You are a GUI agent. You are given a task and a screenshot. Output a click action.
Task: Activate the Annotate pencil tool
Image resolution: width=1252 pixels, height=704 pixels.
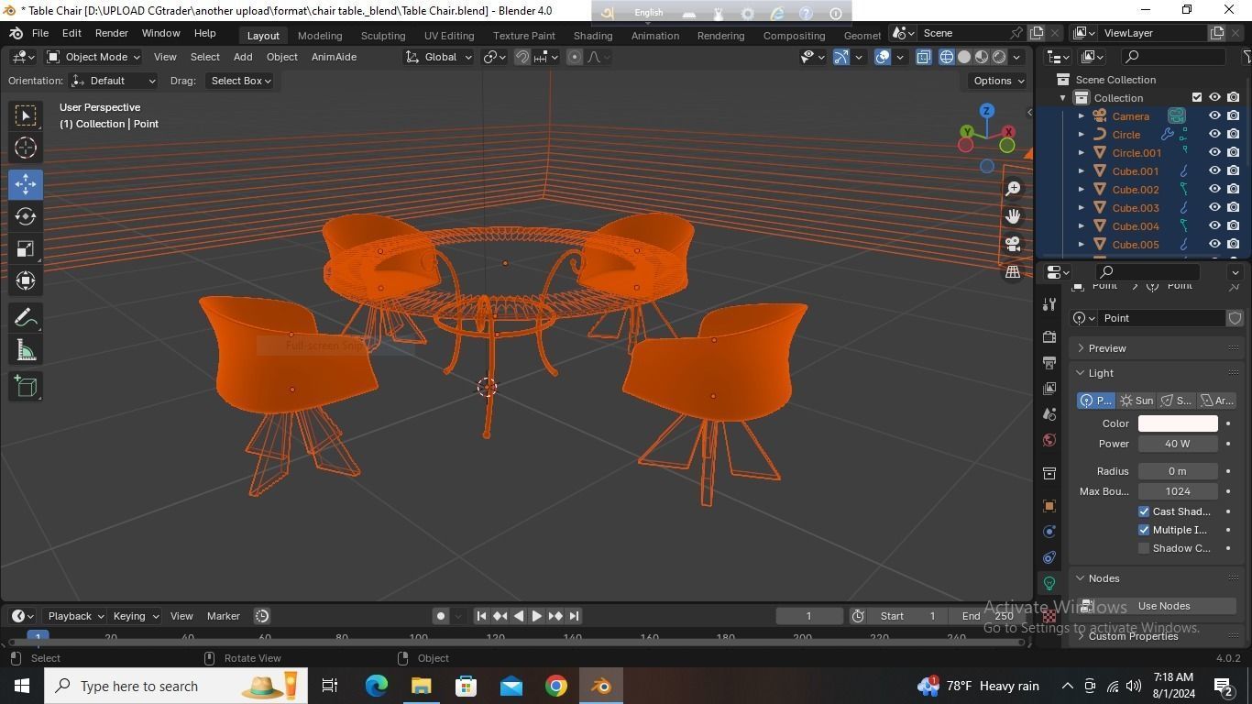(x=26, y=317)
